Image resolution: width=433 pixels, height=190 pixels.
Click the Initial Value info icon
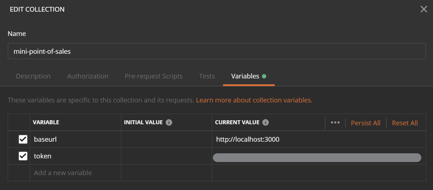click(169, 122)
